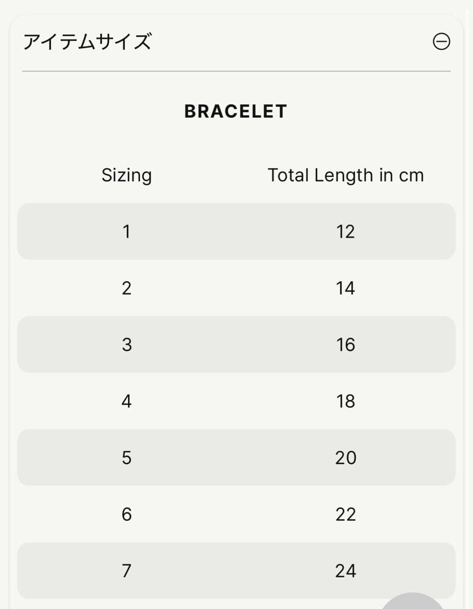Select sizing value 2 in the table

click(126, 288)
